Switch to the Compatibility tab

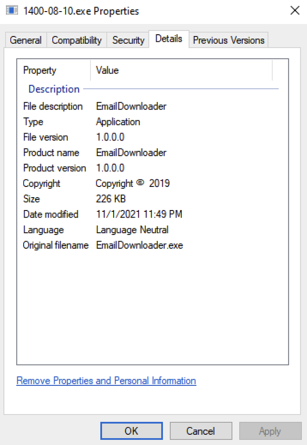pyautogui.click(x=76, y=40)
